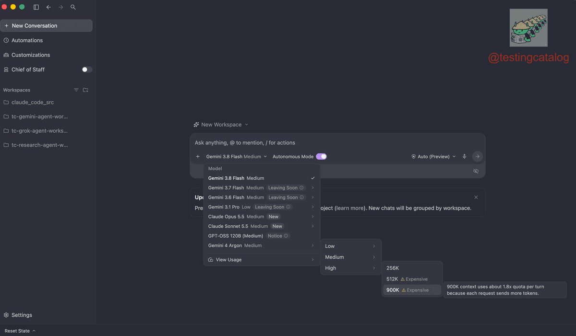This screenshot has height=336, width=576.
Task: Expand the New Workspace selector
Action: pos(221,125)
